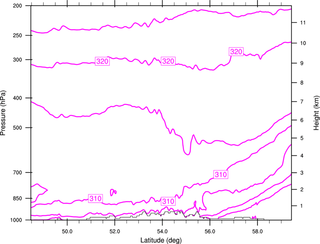Click the 310 contour label above 54.0 latitude

click(x=168, y=201)
